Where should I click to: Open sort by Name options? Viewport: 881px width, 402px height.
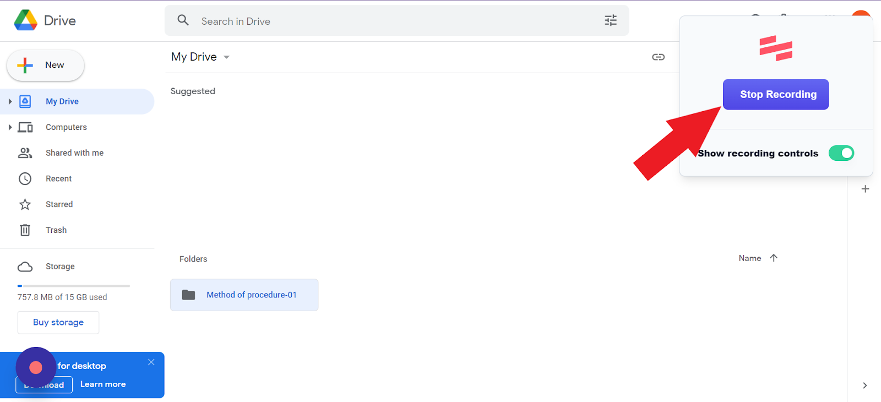pos(750,258)
